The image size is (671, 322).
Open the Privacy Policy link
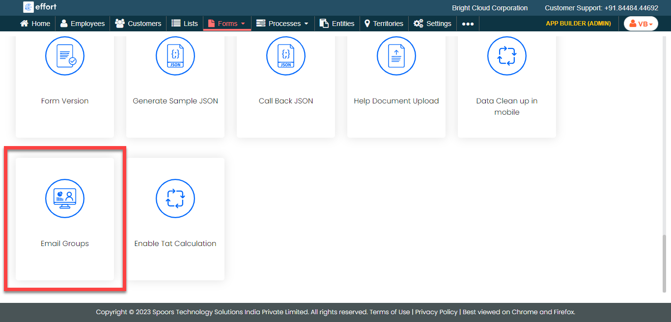point(436,312)
